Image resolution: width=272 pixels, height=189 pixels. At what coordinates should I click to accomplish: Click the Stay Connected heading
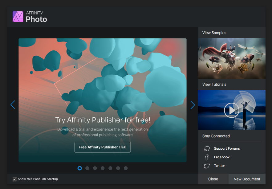point(216,136)
